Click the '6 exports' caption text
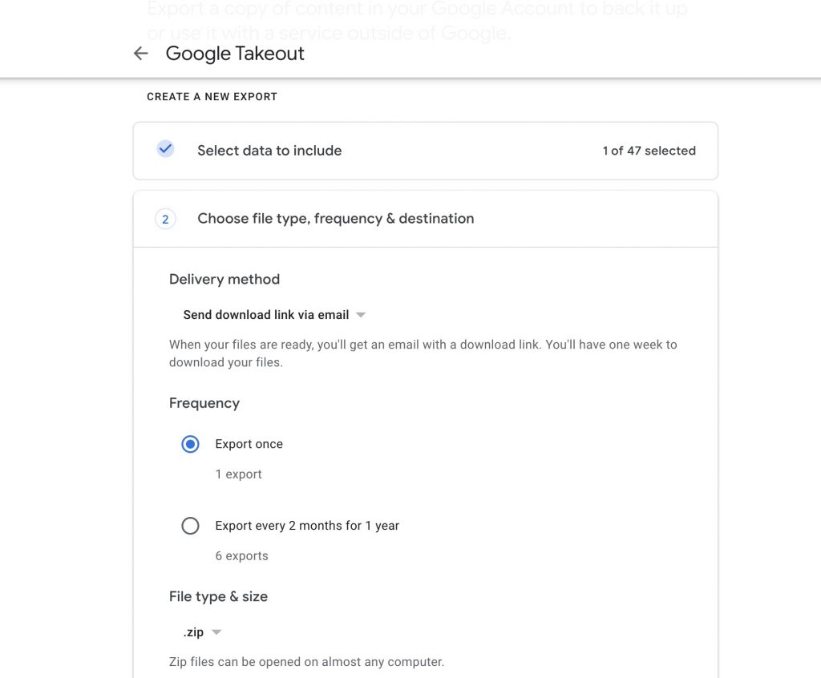This screenshot has width=821, height=678. [241, 556]
